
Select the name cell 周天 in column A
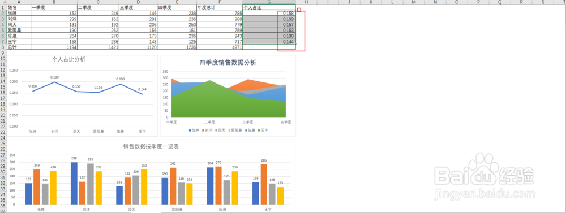tap(19, 24)
